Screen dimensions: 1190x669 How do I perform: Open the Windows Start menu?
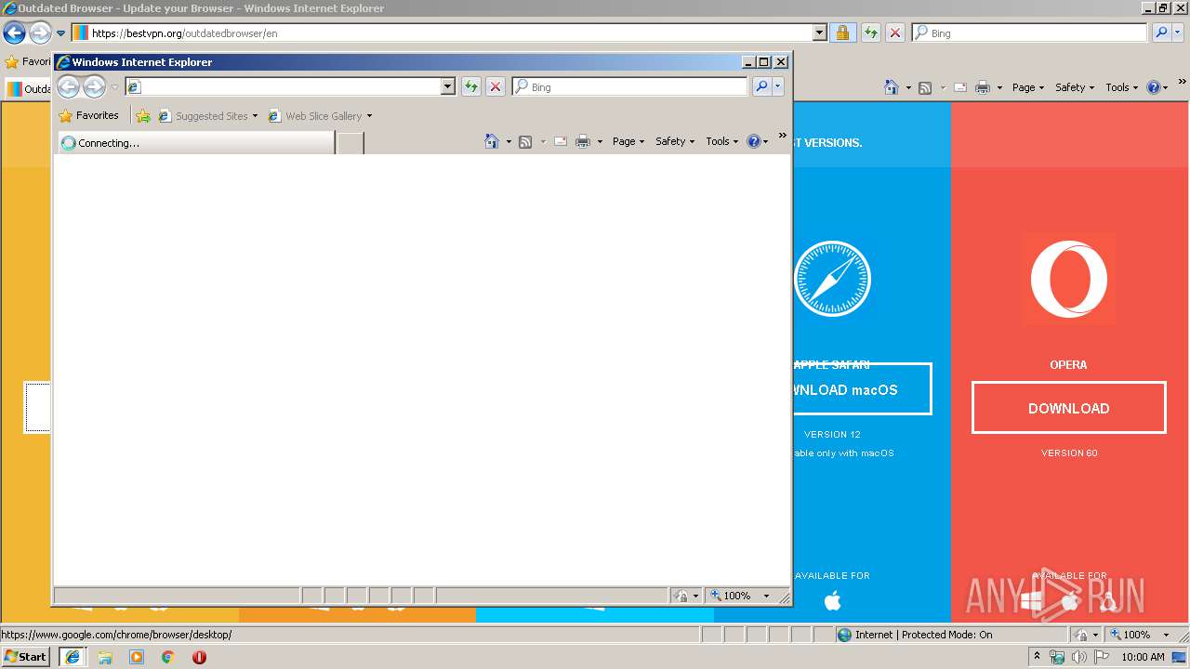click(x=25, y=656)
